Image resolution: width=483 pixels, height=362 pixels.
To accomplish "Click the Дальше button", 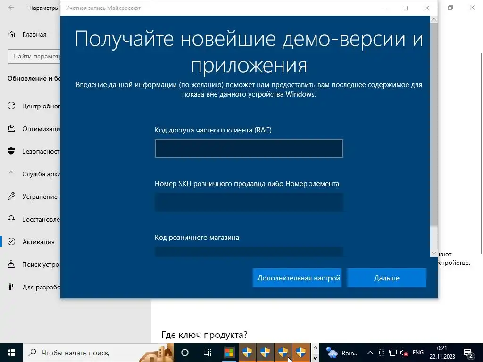I will (x=387, y=278).
